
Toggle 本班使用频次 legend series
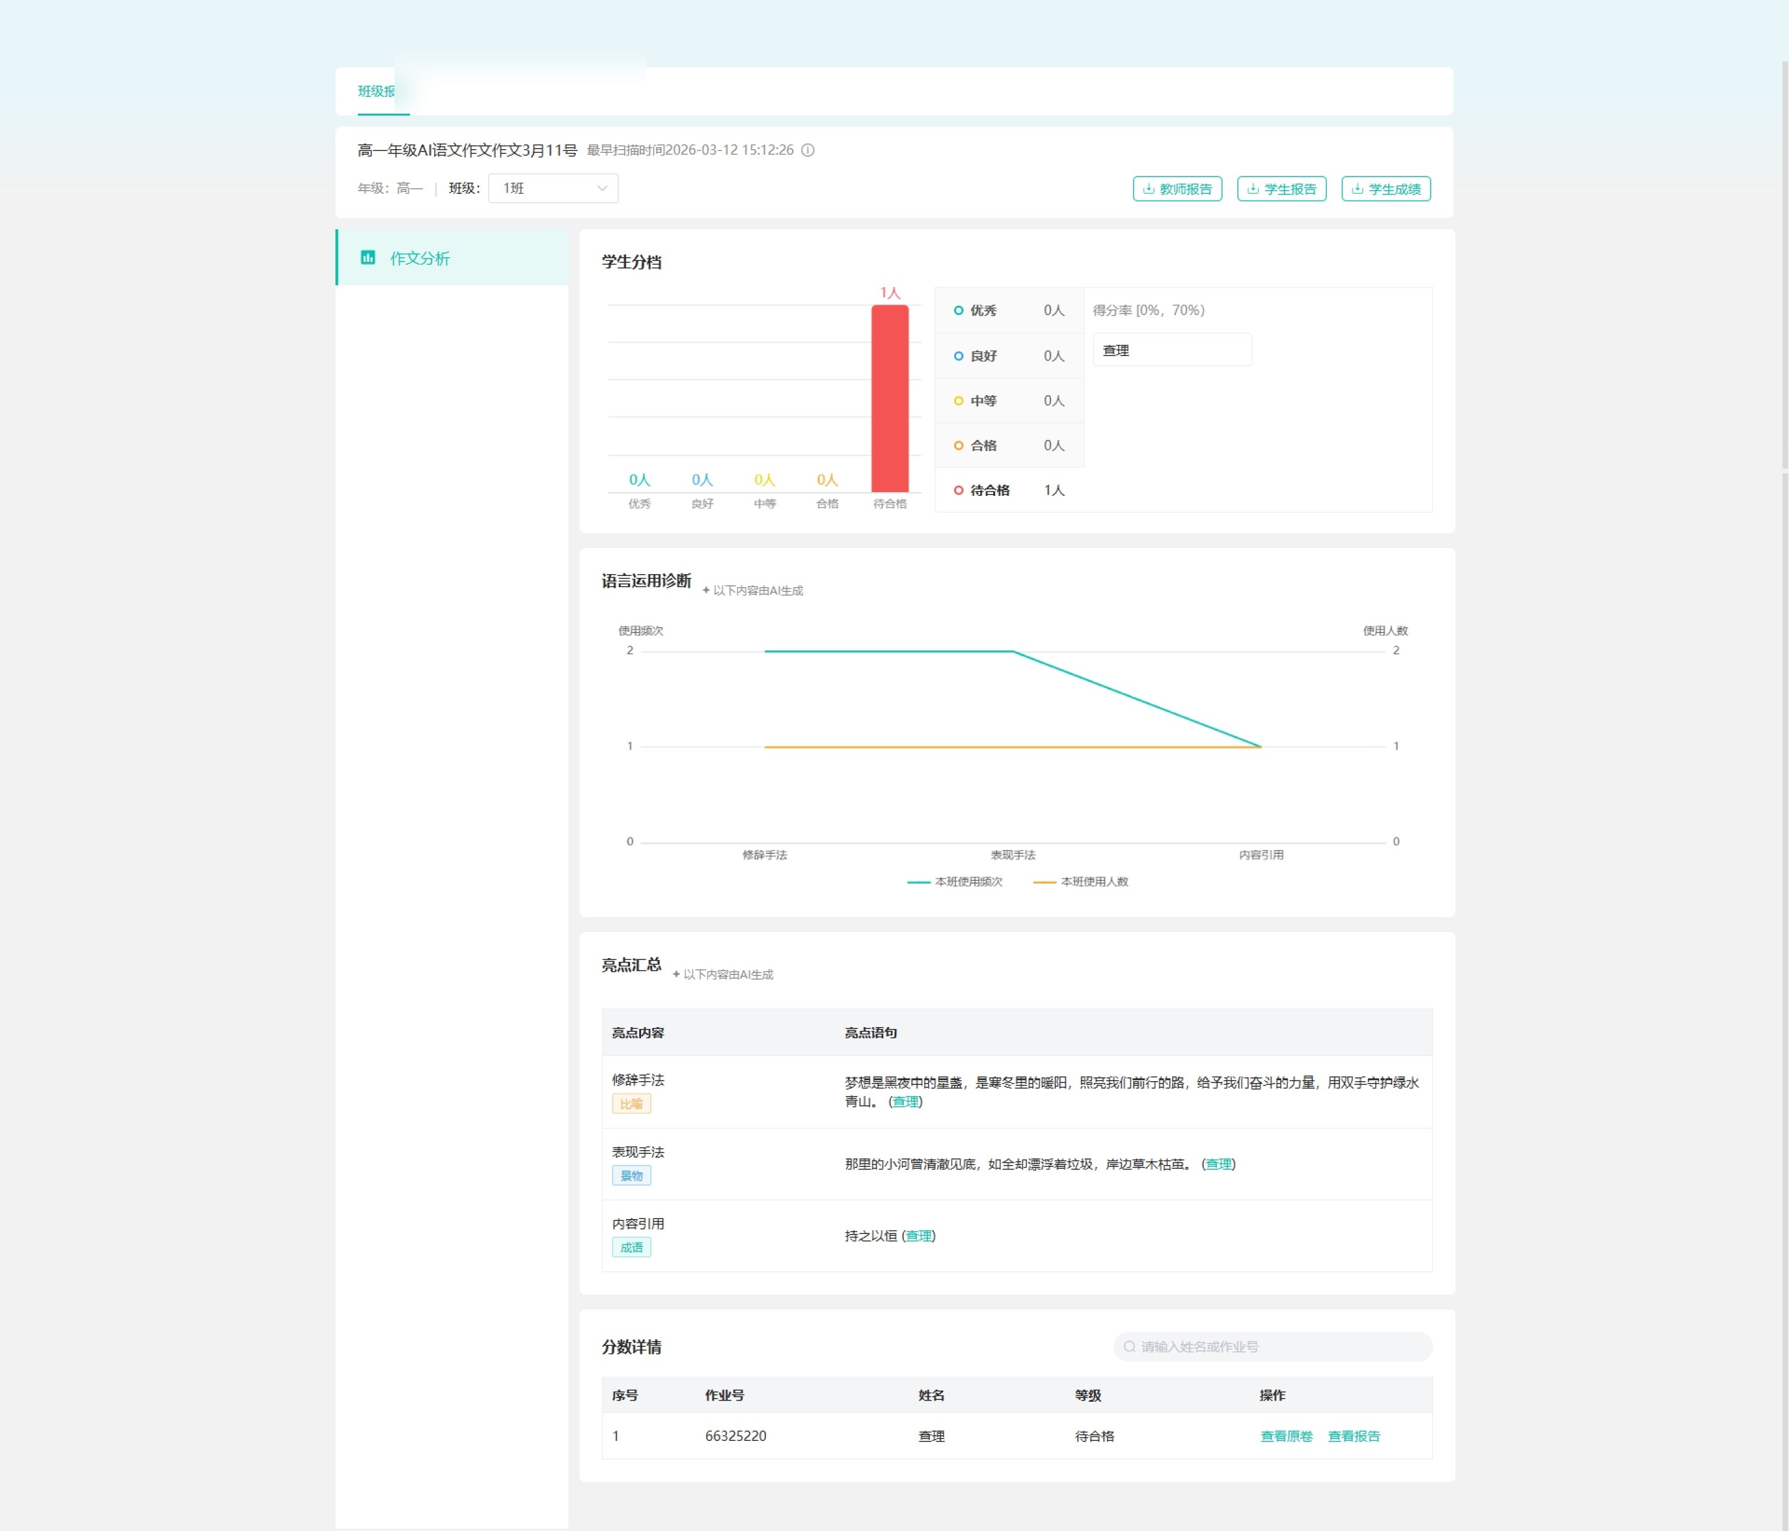tap(955, 882)
